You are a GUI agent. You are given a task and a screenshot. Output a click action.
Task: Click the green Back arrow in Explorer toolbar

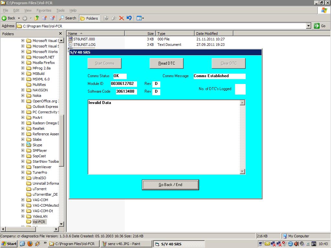[x=4, y=18]
